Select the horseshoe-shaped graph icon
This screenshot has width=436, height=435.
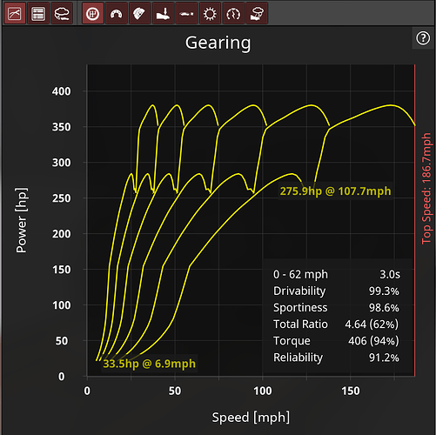117,13
